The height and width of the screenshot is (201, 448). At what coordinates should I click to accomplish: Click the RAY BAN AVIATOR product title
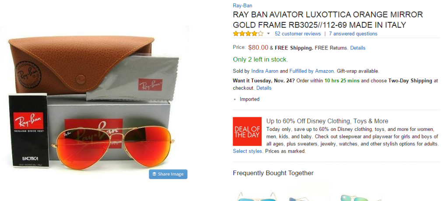pos(328,20)
